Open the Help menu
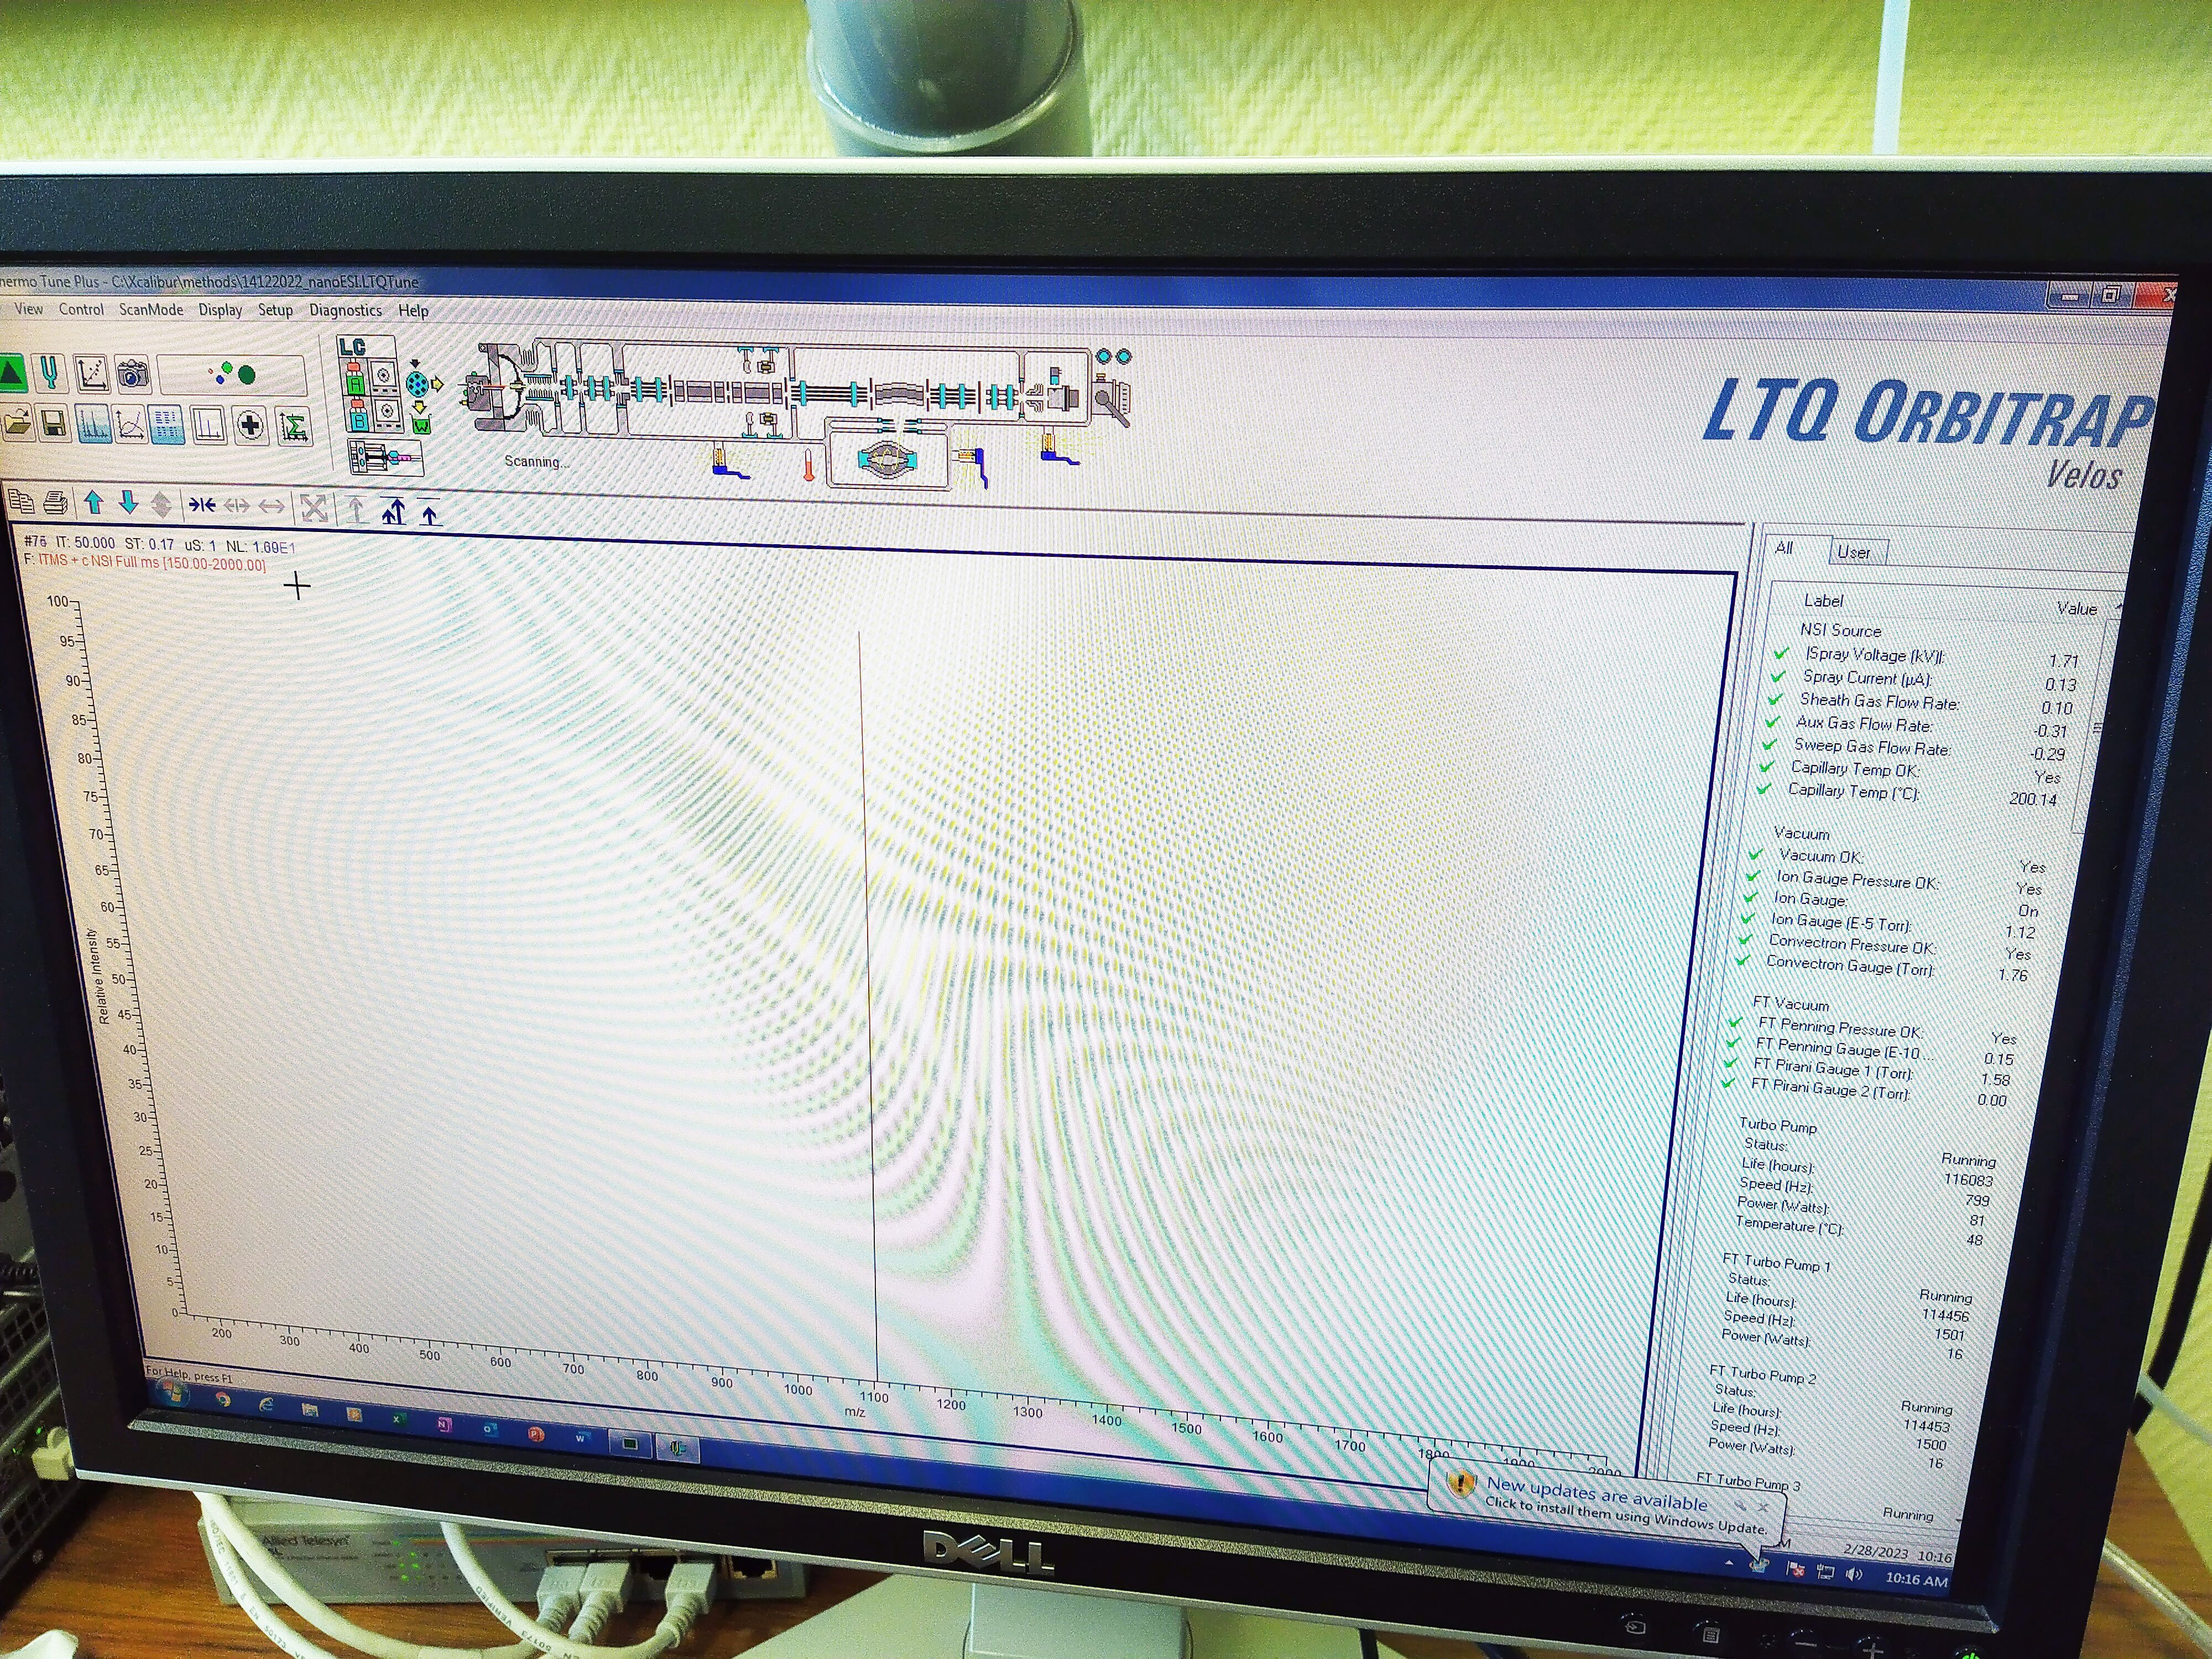 click(x=413, y=311)
